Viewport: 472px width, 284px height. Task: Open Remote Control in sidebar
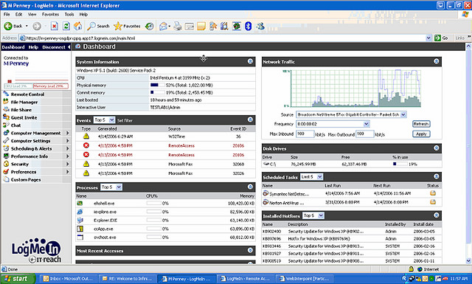pyautogui.click(x=27, y=94)
